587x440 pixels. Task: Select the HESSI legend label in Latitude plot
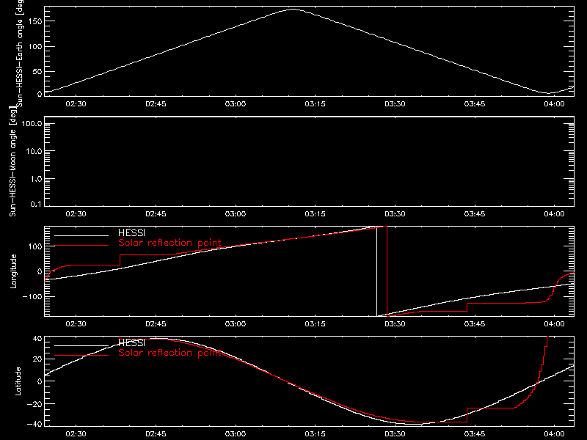(x=131, y=342)
